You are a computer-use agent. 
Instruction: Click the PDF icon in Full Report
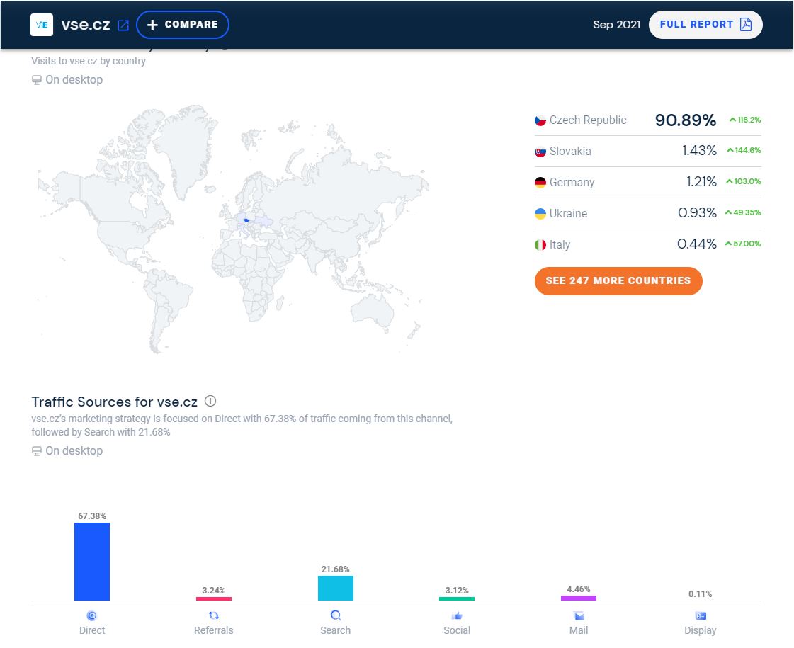coord(746,24)
